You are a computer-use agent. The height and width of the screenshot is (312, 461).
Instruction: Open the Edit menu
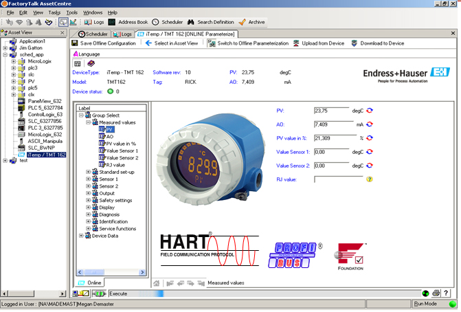(x=23, y=12)
